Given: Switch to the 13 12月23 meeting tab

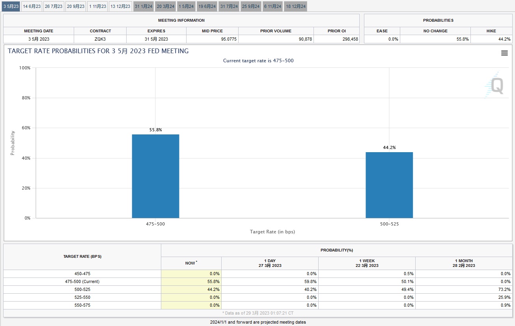Looking at the screenshot, I should point(120,6).
